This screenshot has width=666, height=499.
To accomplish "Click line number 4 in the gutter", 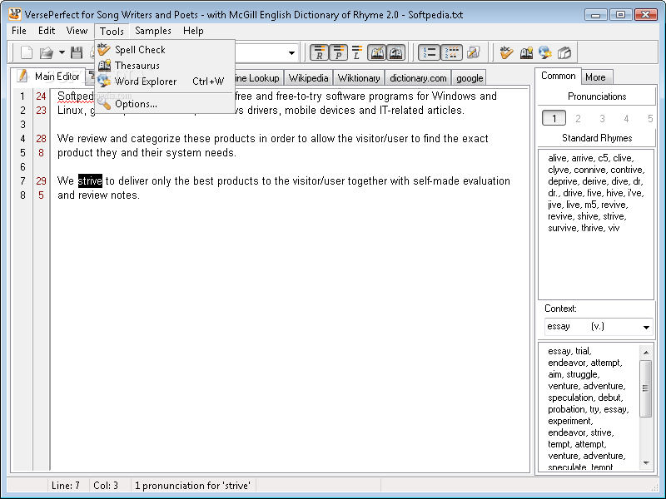I will [22, 139].
